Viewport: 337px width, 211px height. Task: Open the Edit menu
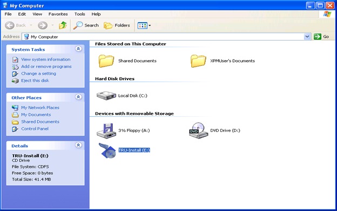point(22,14)
